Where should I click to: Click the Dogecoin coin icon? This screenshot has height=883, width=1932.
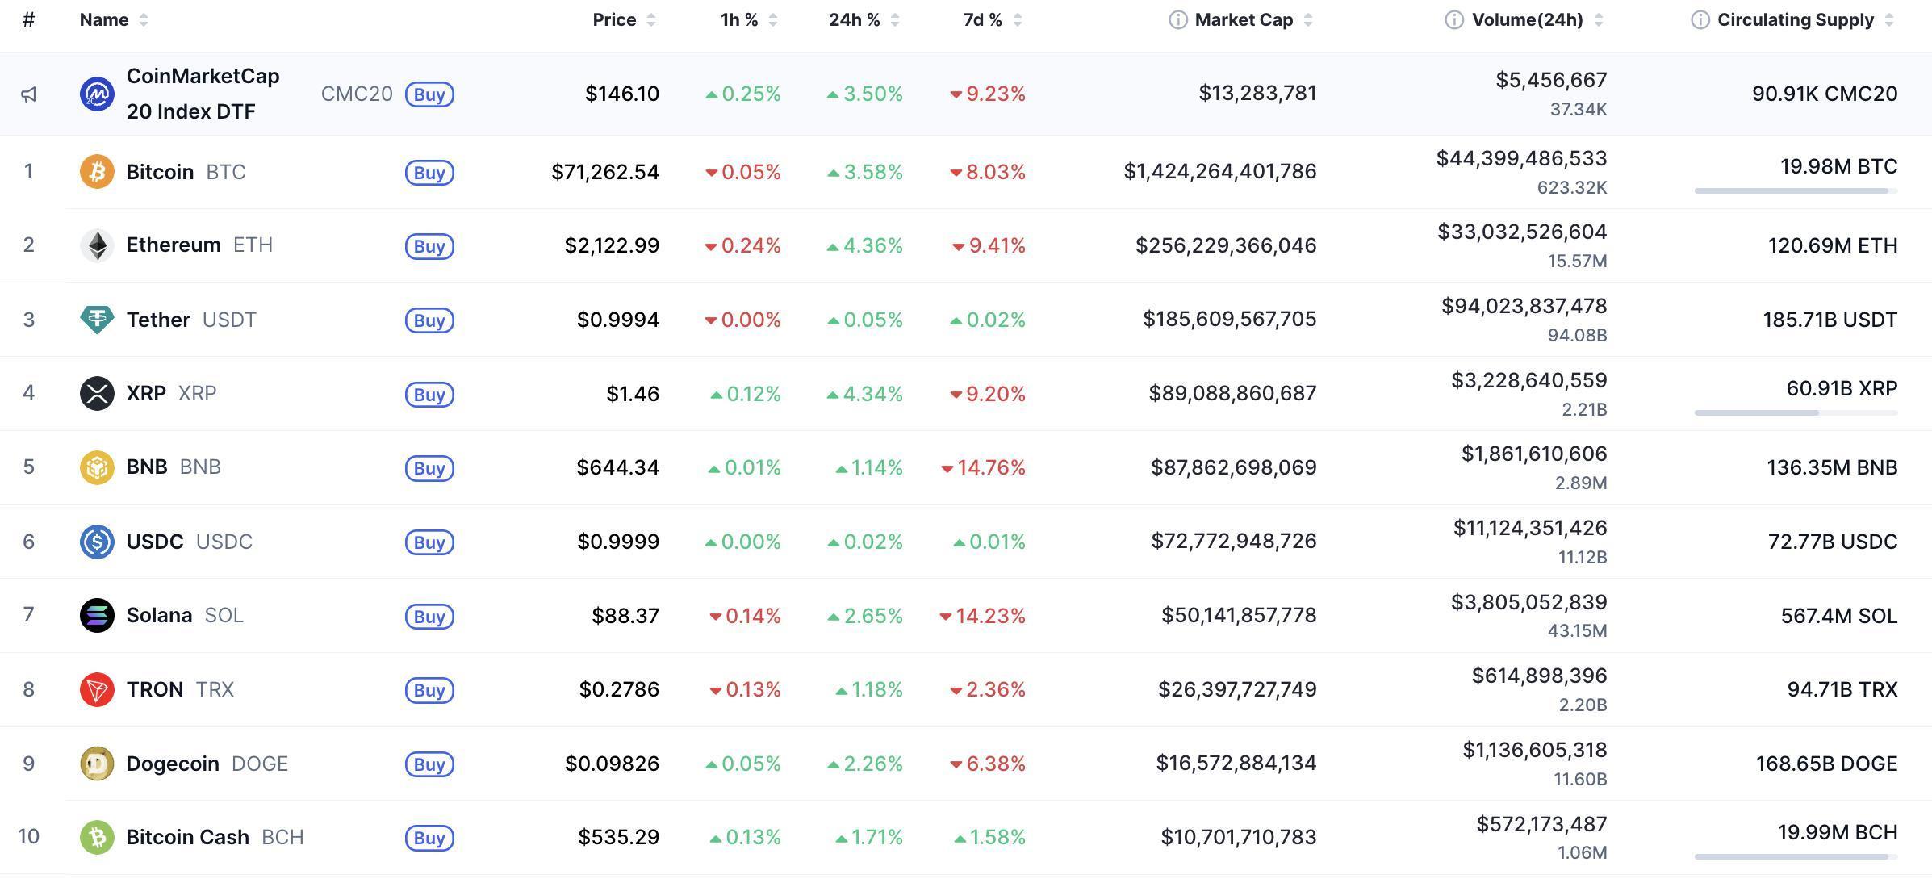click(96, 763)
